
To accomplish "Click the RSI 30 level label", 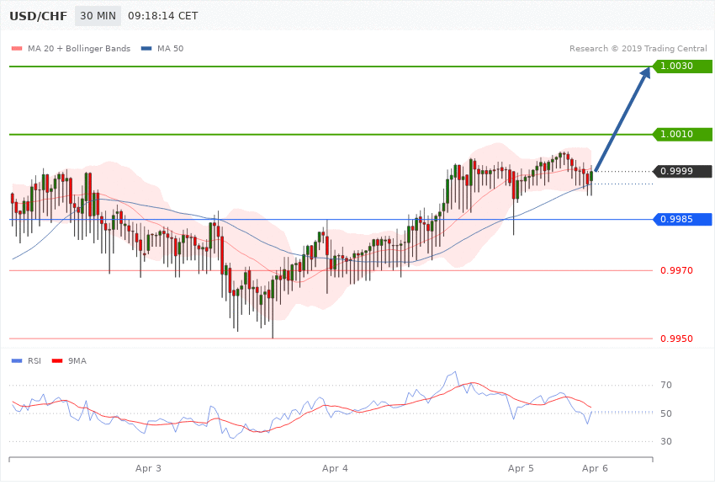I will [x=666, y=441].
